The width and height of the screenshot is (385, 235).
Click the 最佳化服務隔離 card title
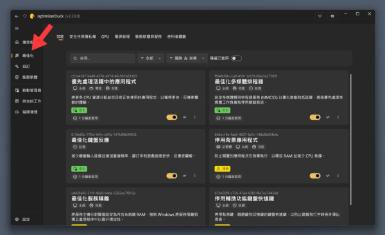[x=90, y=199]
